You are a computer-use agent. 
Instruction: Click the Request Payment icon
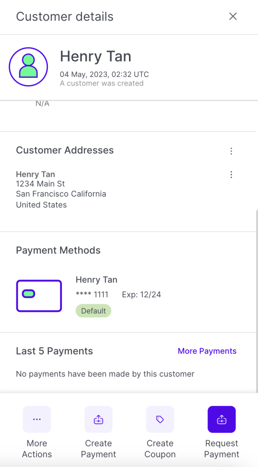222,420
